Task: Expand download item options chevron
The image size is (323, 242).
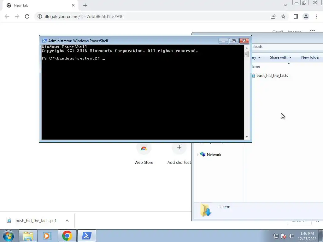Action: coord(67,221)
